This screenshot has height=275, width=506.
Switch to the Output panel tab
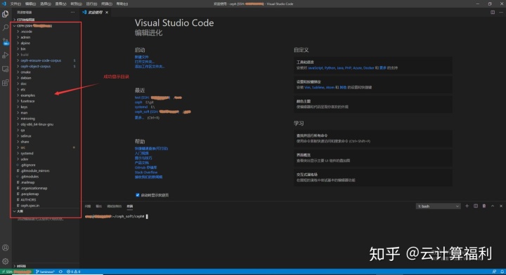click(99, 206)
